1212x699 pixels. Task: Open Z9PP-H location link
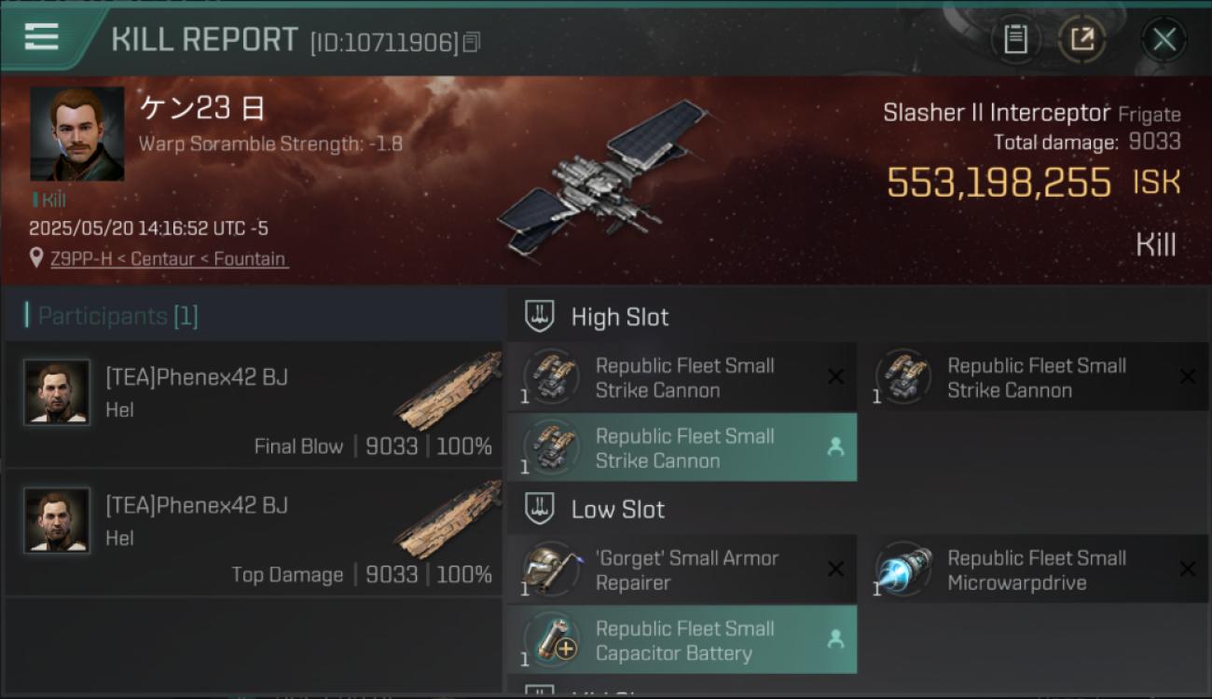(170, 259)
